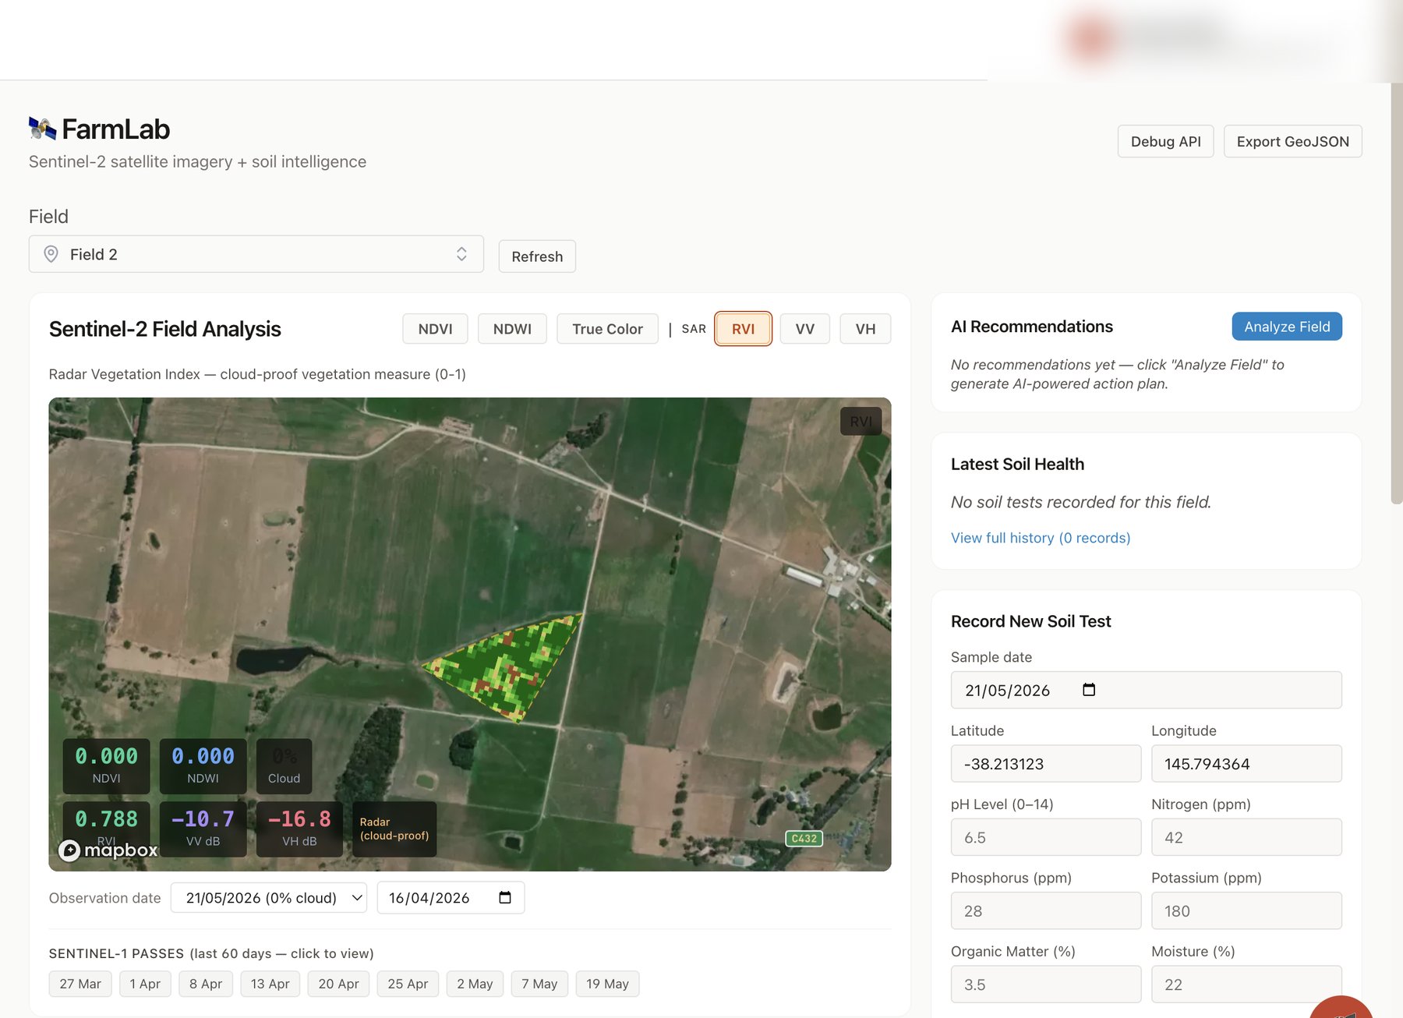This screenshot has width=1403, height=1018.
Task: View the 2 May Sentinel-1 pass
Action: click(475, 984)
